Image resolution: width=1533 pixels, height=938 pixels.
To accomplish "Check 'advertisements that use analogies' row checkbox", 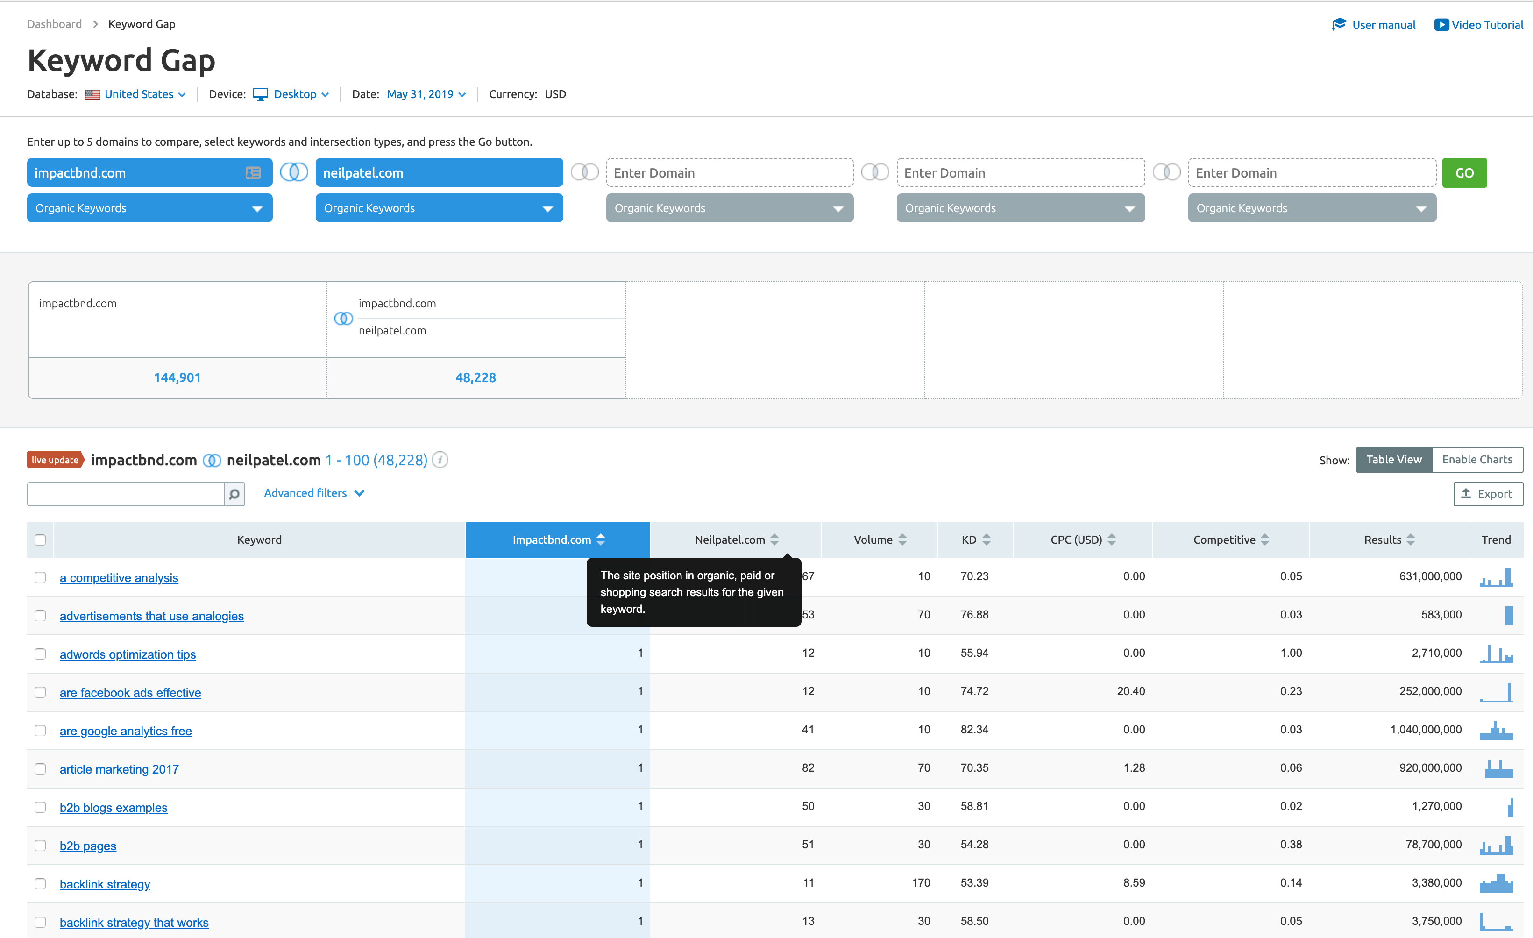I will click(40, 615).
